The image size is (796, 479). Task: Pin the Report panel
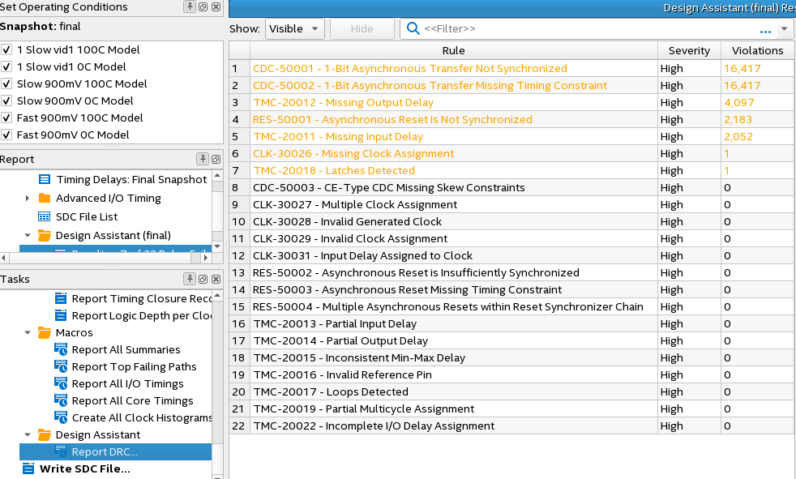pos(203,159)
